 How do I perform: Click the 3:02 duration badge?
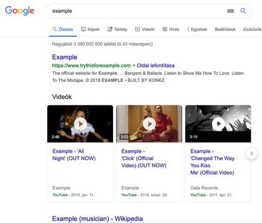(124, 137)
